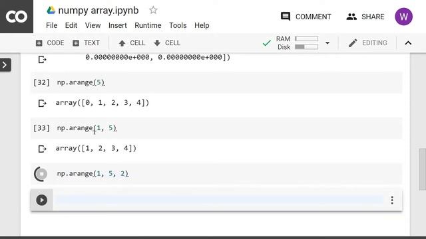
Task: Click code np.arange(1, 5, 2)
Action: coord(93,173)
